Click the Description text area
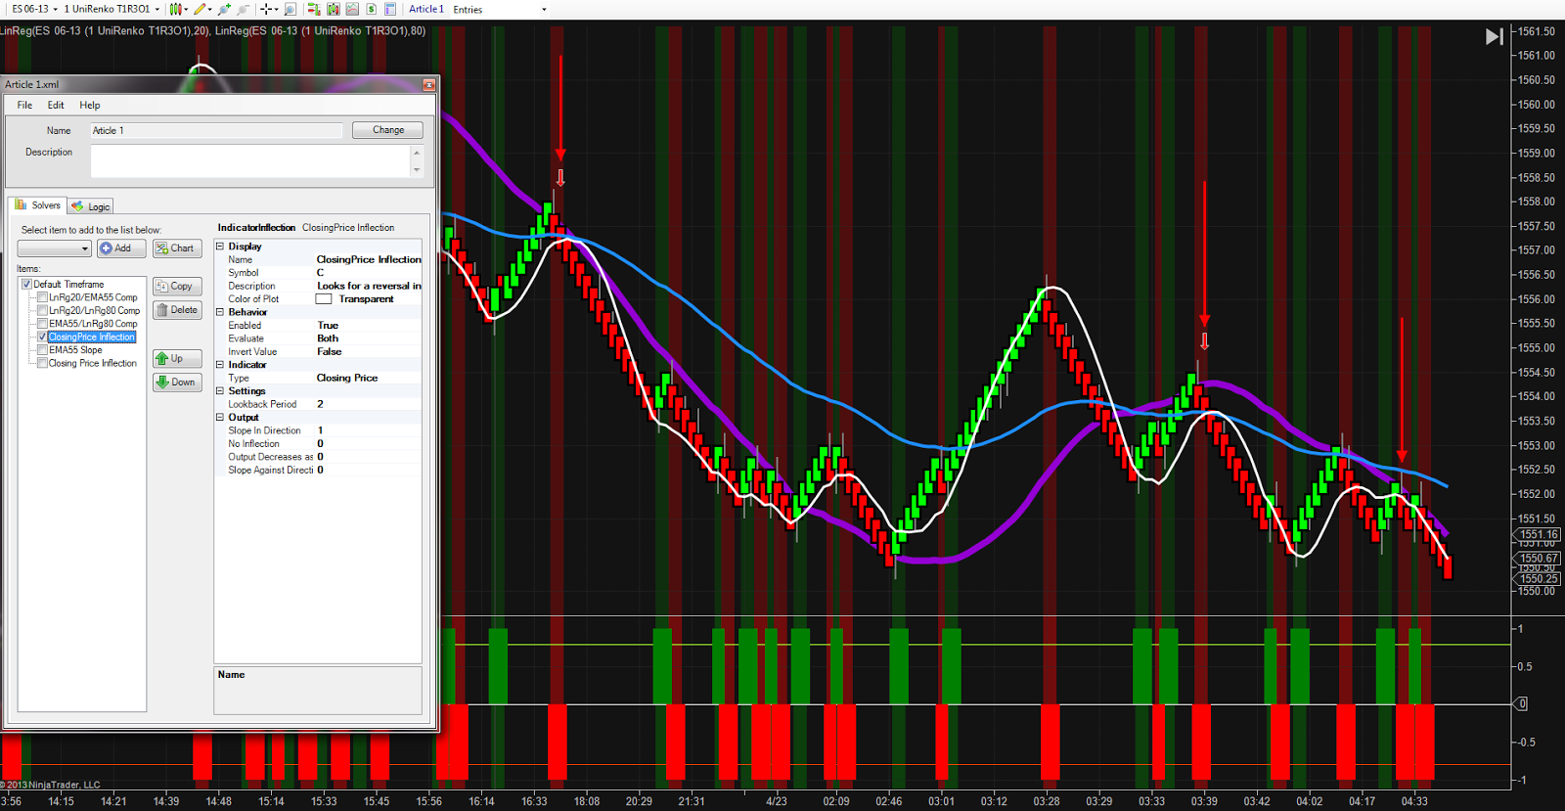The height and width of the screenshot is (811, 1565). click(250, 161)
